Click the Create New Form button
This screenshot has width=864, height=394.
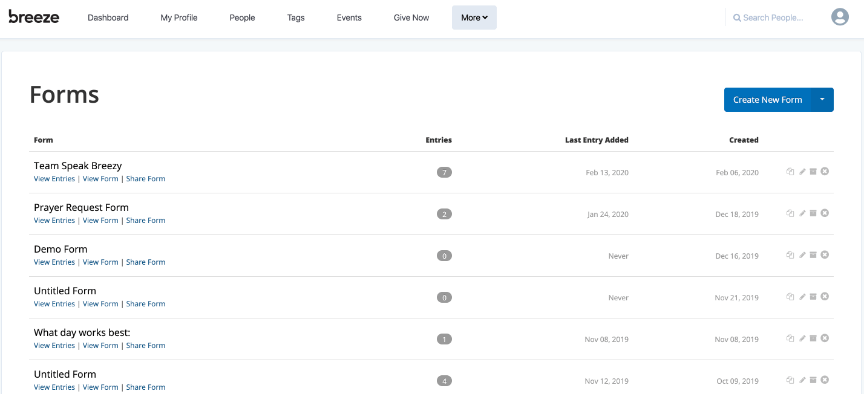click(x=767, y=99)
